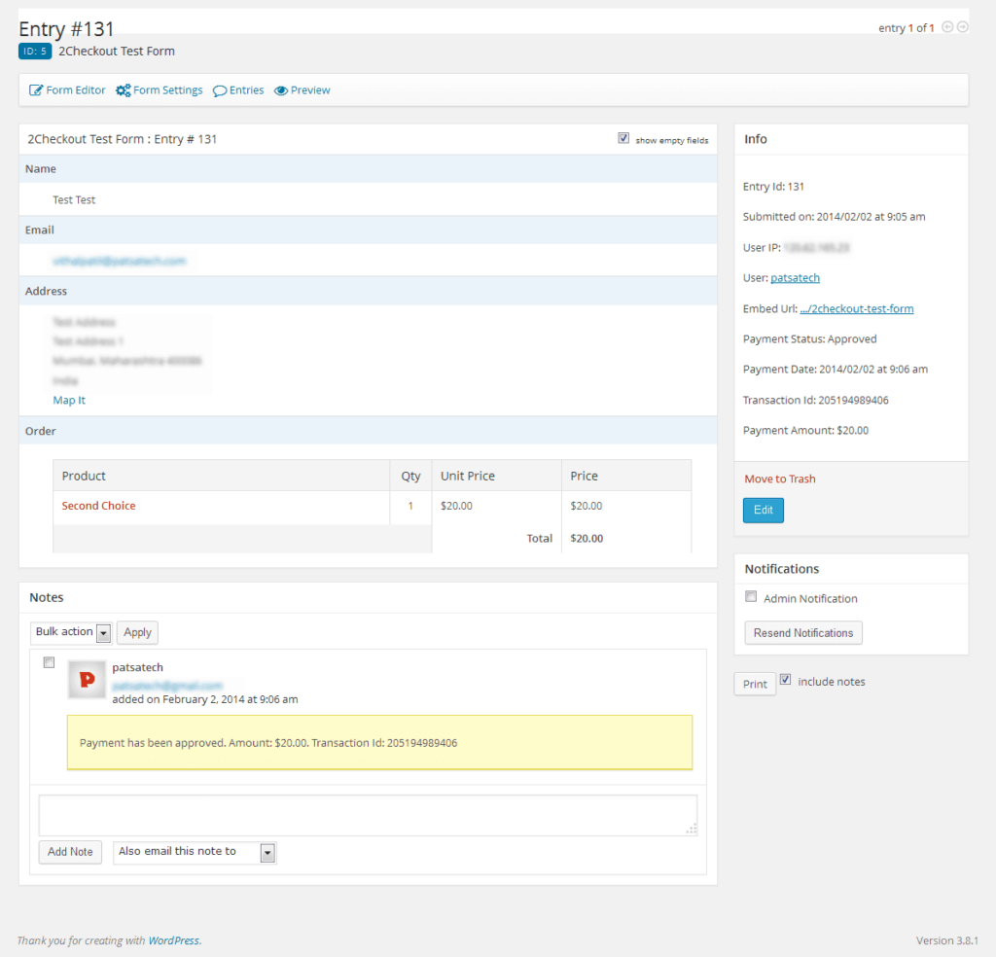This screenshot has height=957, width=996.
Task: Open the Map It link
Action: (x=69, y=400)
